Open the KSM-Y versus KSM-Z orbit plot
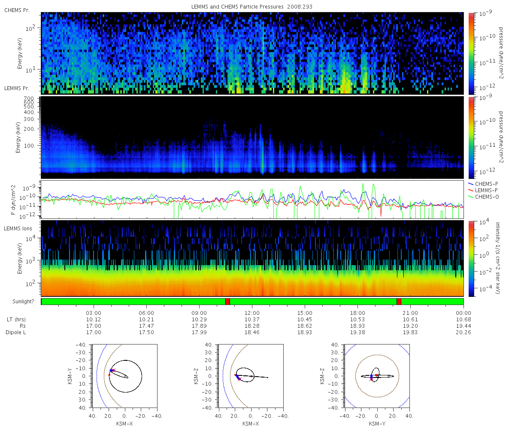Screen dimensions: 515x429 377,376
